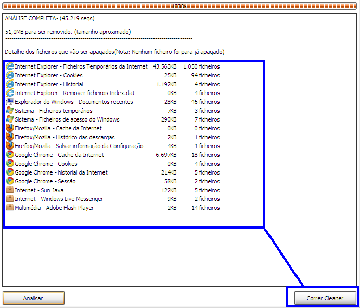Click the Internet Explorer icon beside Historial
Viewport: 360px width, 308px height.
[x=10, y=84]
